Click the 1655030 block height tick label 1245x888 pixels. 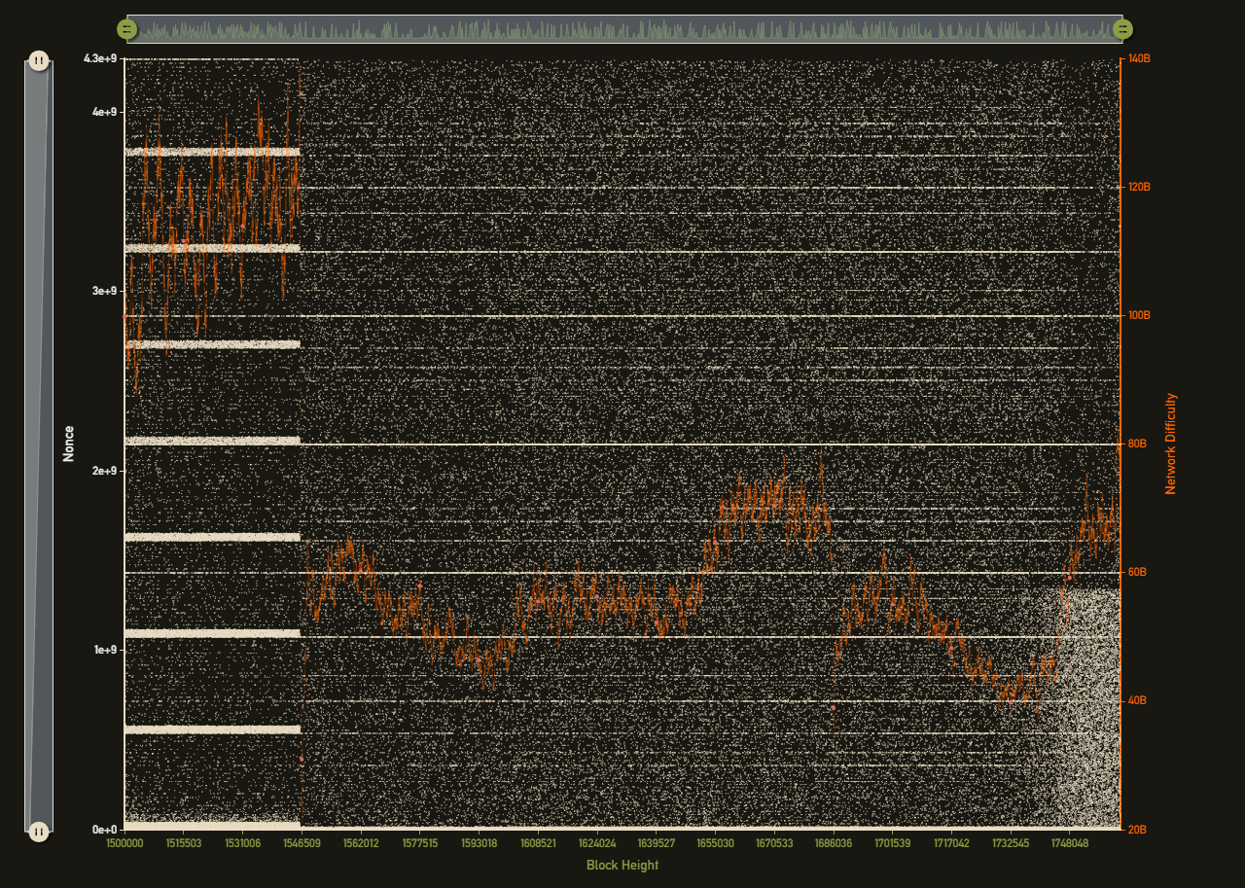[x=715, y=843]
